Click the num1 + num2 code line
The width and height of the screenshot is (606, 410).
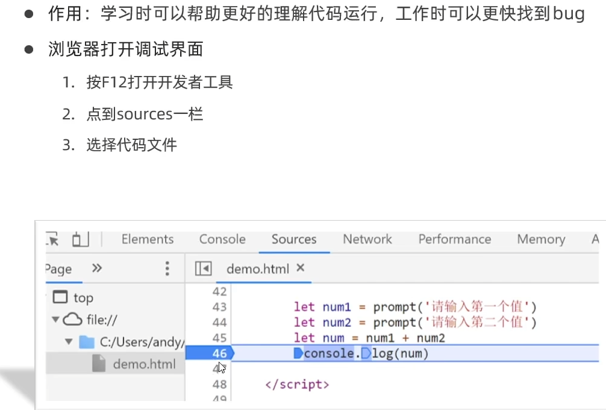click(x=369, y=338)
